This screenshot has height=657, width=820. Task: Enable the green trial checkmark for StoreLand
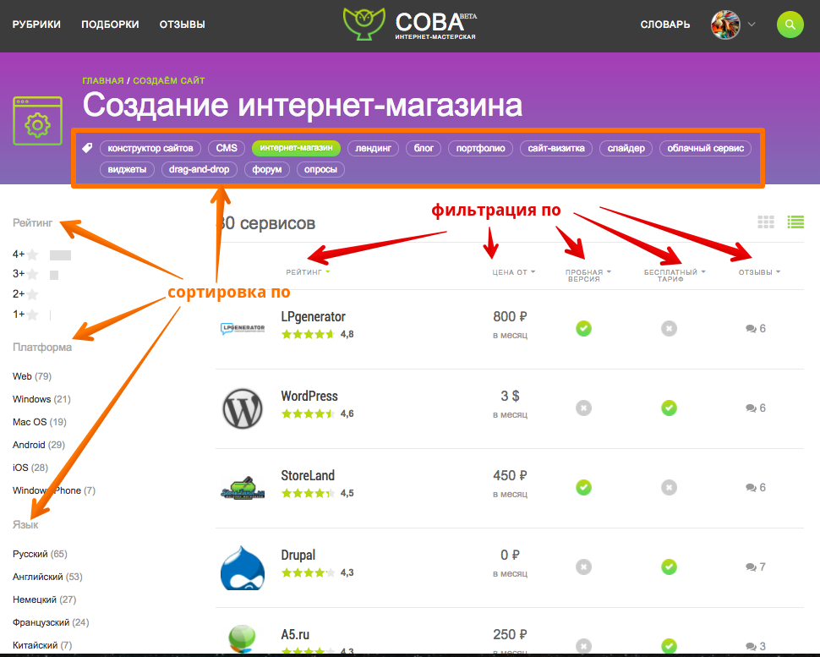click(583, 487)
